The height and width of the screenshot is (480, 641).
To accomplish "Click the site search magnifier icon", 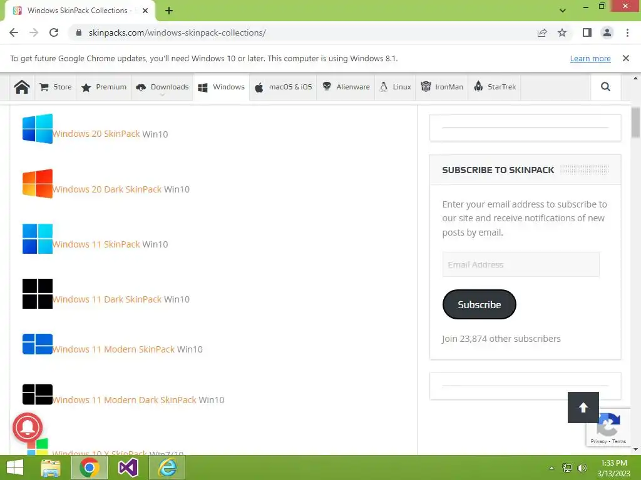I will 605,87.
